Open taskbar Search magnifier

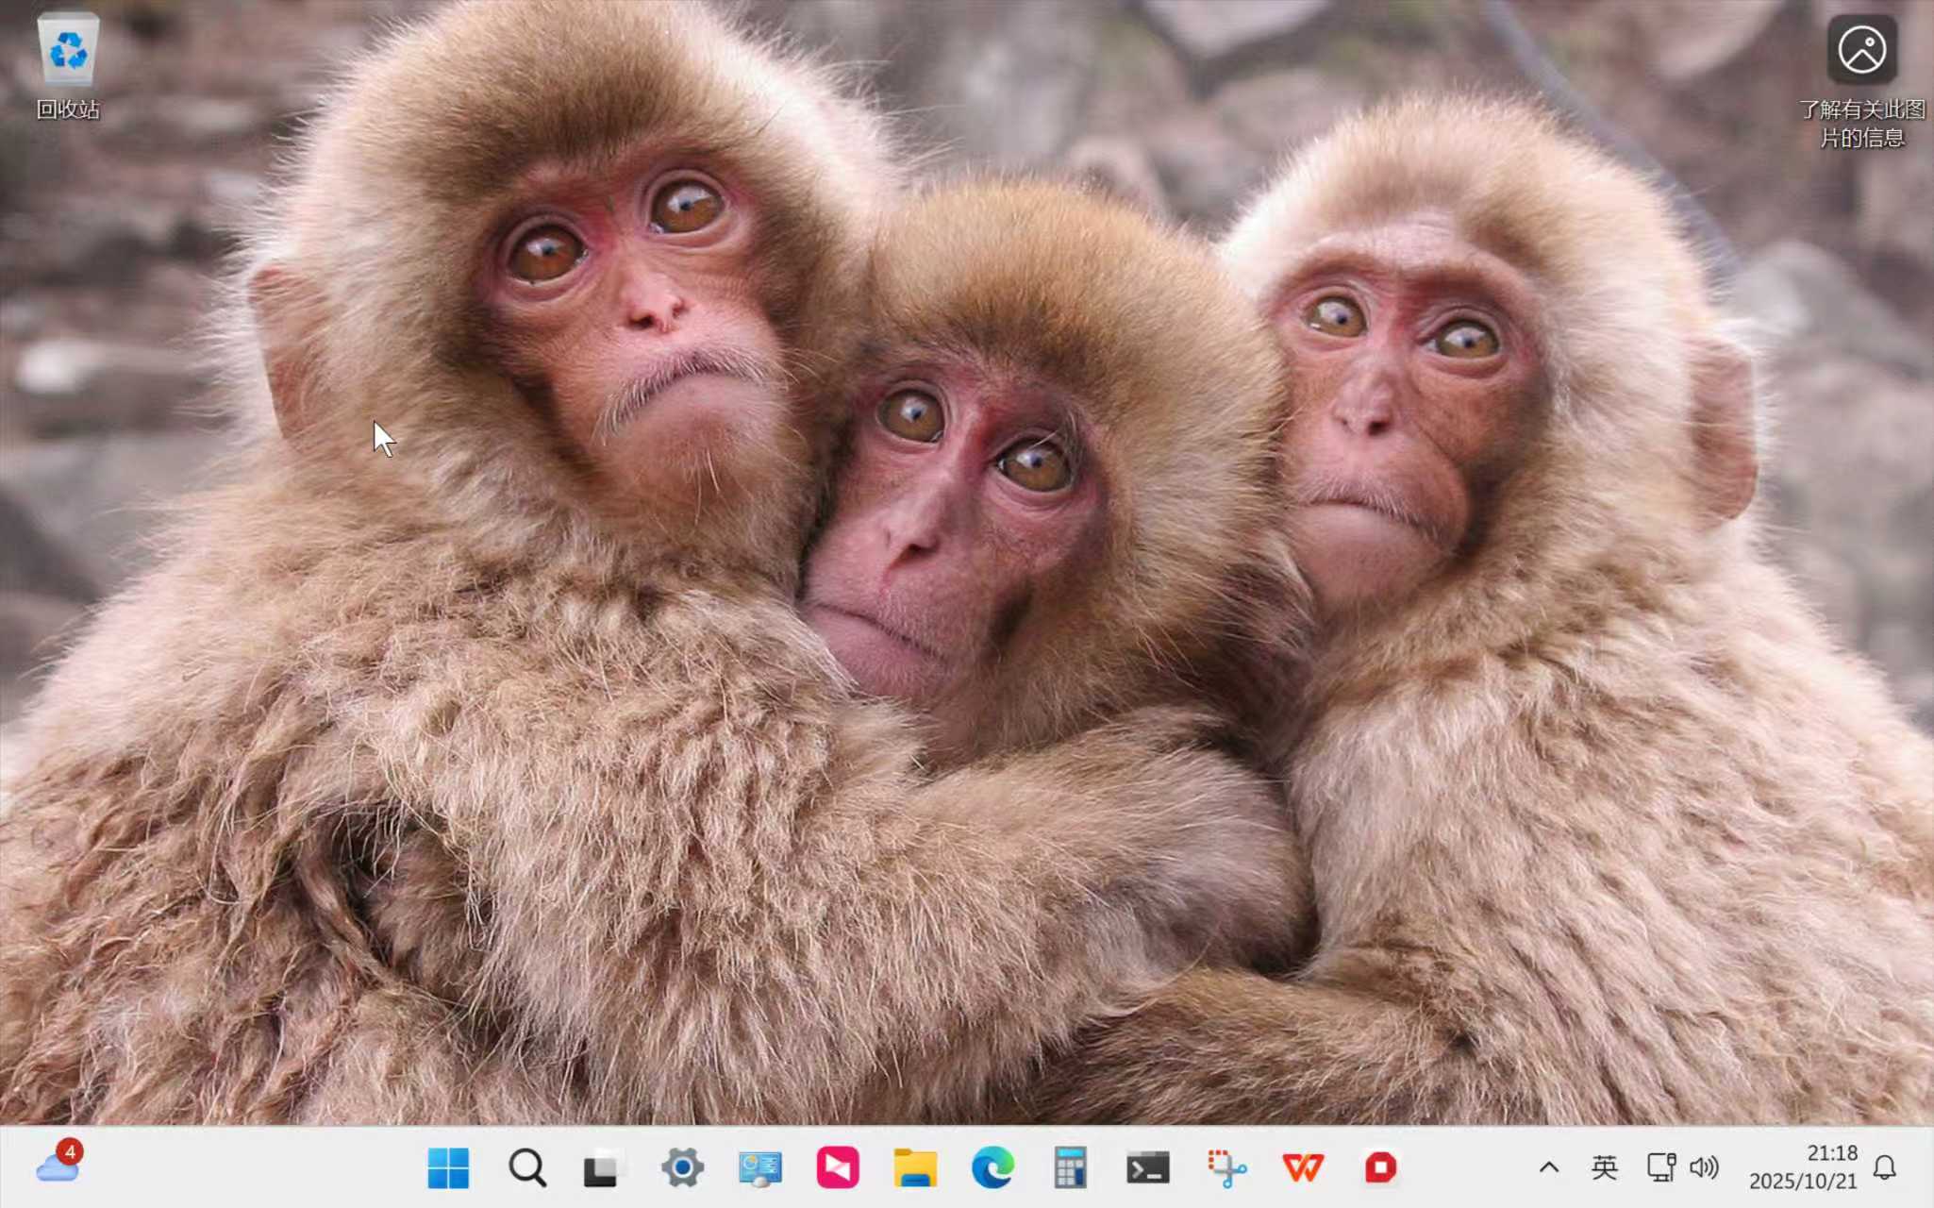point(526,1168)
